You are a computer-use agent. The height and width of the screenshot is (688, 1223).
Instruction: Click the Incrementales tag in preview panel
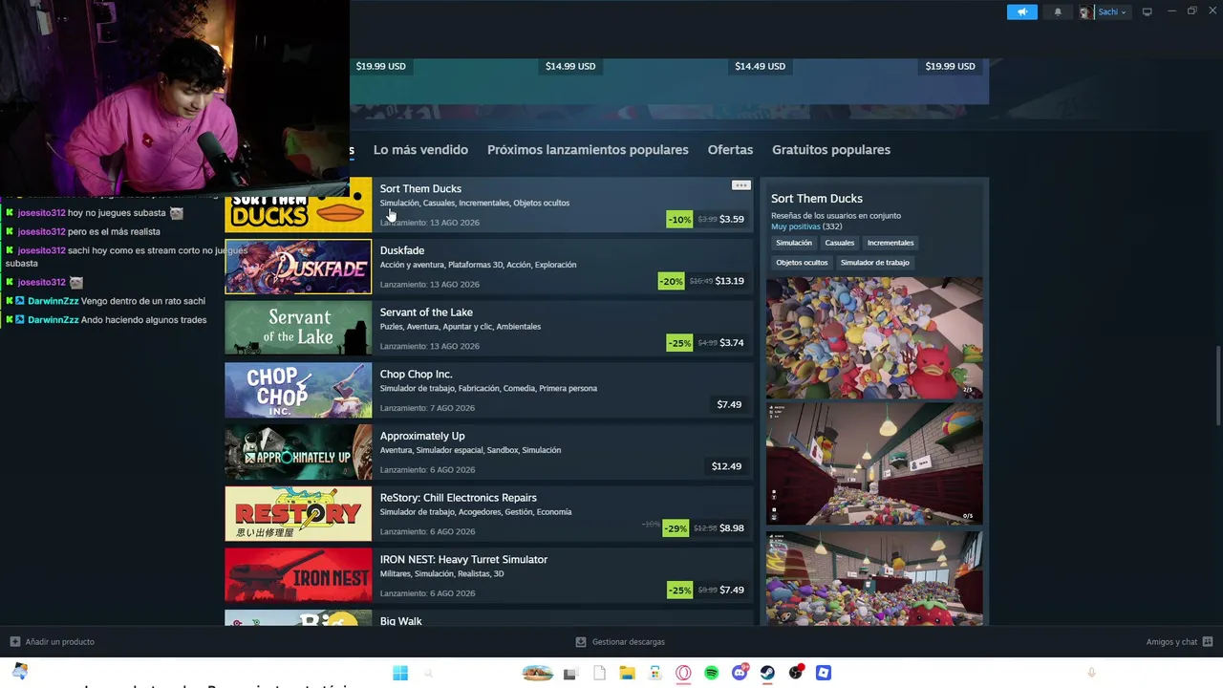890,243
